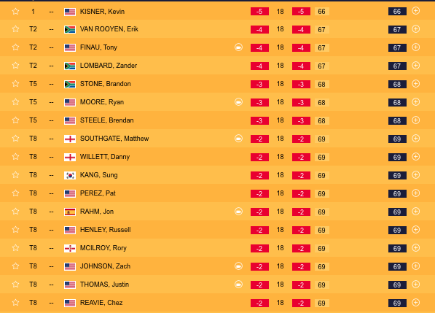The width and height of the screenshot is (435, 313).
Task: Expand scorecard for KISNER, Kevin
Action: coord(415,11)
